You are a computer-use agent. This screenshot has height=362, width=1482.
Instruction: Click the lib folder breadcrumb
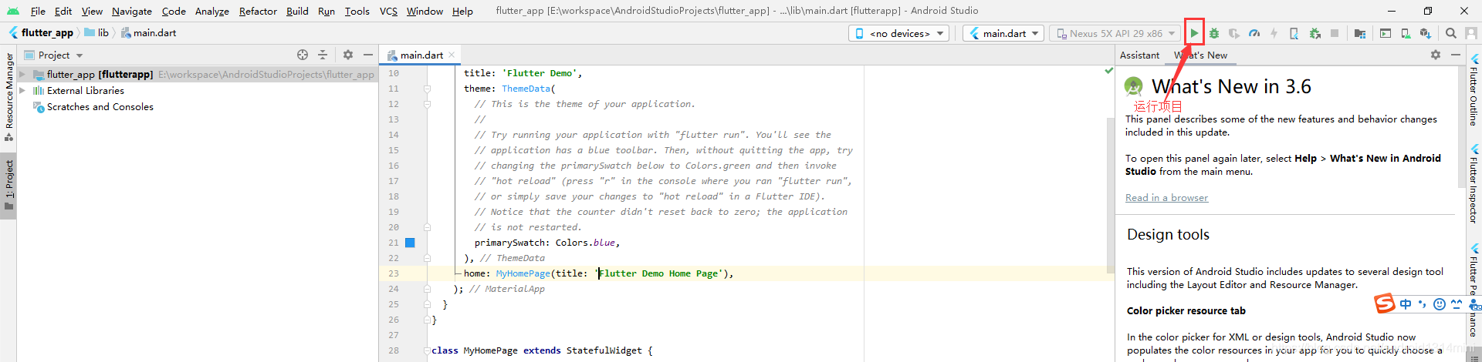(96, 32)
